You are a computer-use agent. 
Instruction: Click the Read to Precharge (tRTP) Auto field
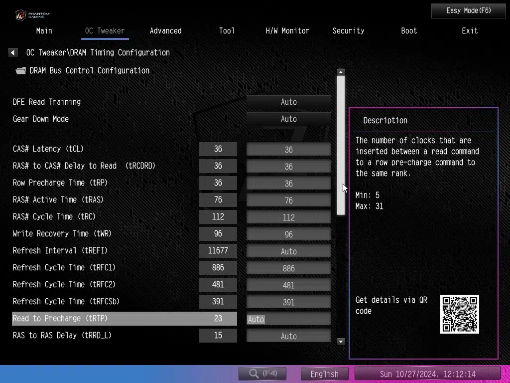pos(288,319)
